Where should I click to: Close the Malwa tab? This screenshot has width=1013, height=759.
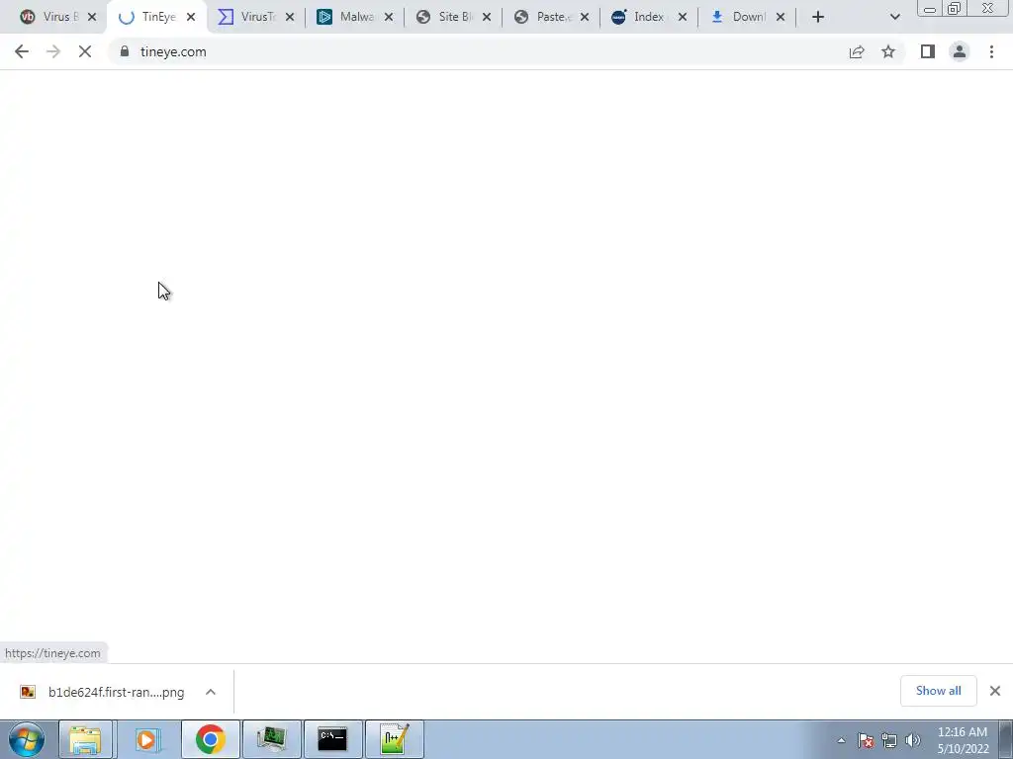[x=388, y=17]
